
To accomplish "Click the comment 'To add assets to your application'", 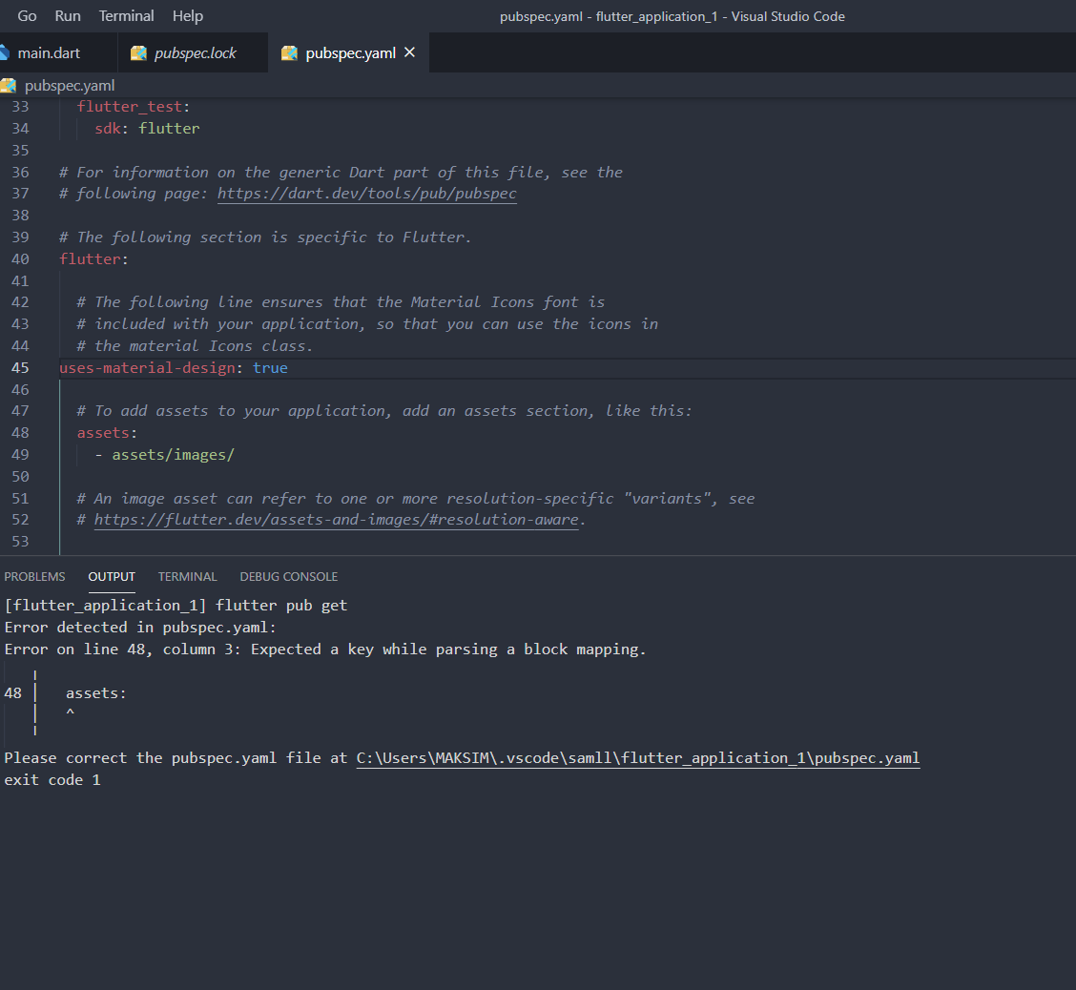I will coord(384,411).
